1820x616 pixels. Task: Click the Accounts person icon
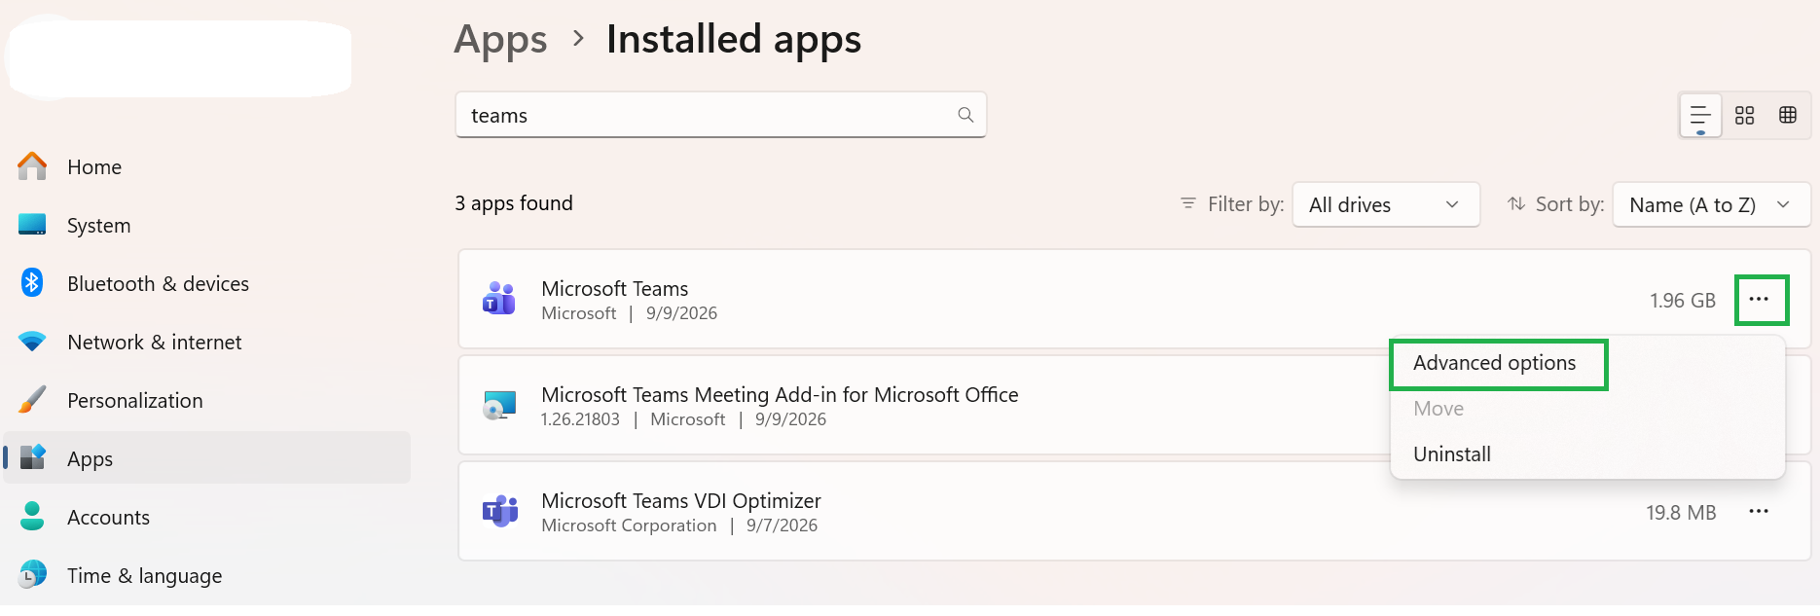(x=32, y=516)
